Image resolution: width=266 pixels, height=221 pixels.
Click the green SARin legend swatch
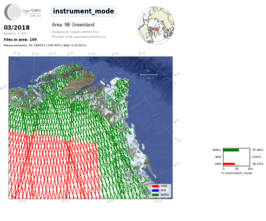(x=155, y=195)
